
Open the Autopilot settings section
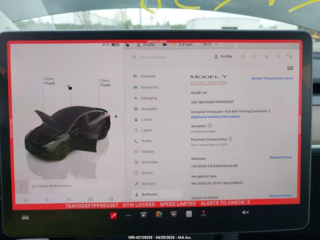click(x=145, y=109)
